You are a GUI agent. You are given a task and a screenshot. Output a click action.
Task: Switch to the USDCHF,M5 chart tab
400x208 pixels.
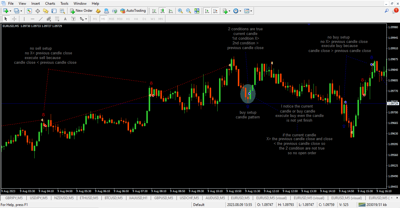(189, 198)
